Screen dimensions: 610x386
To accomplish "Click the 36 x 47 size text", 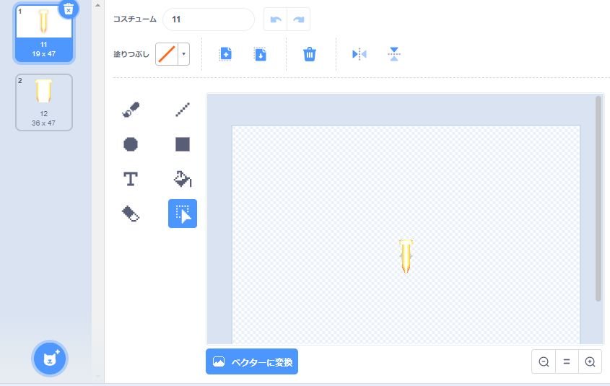I will [x=43, y=123].
